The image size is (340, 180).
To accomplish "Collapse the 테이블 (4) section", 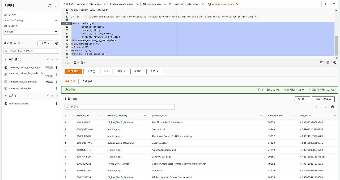I will pos(6,59).
